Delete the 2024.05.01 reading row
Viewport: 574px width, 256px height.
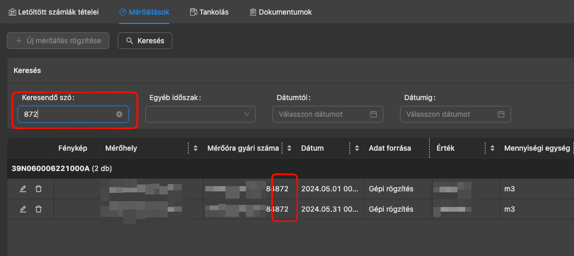pyautogui.click(x=39, y=189)
